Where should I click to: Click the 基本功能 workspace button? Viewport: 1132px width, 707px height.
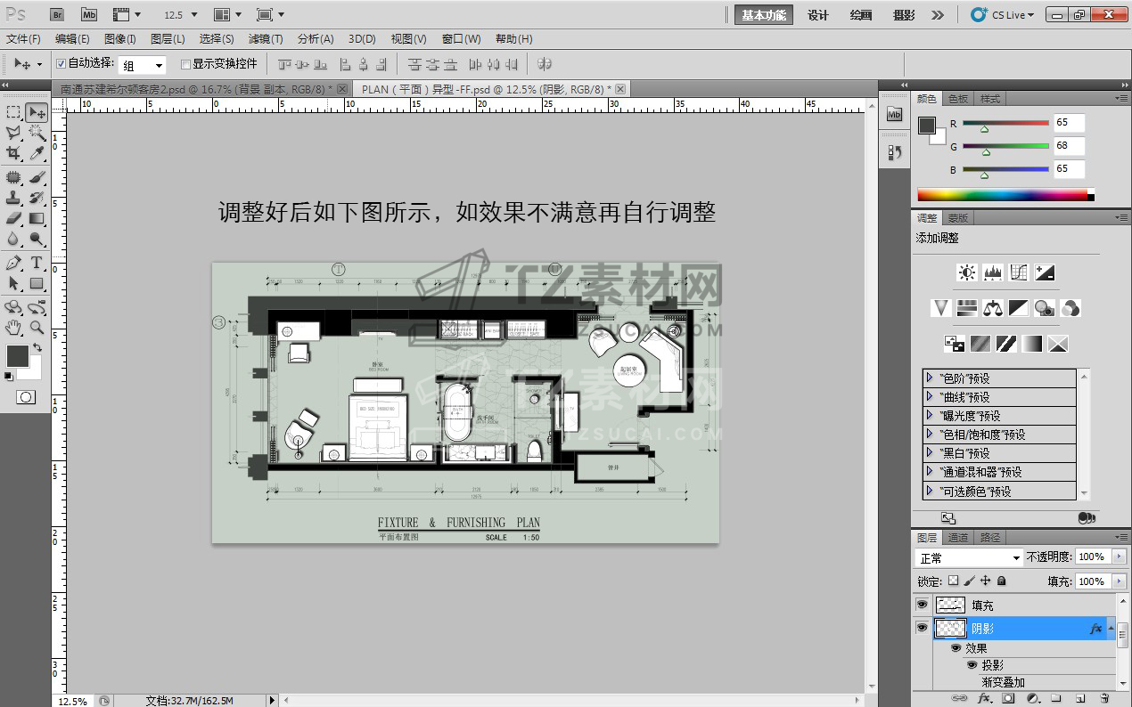click(764, 15)
